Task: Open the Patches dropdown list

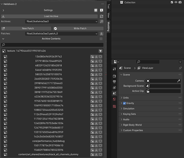Action: pyautogui.click(x=61, y=33)
